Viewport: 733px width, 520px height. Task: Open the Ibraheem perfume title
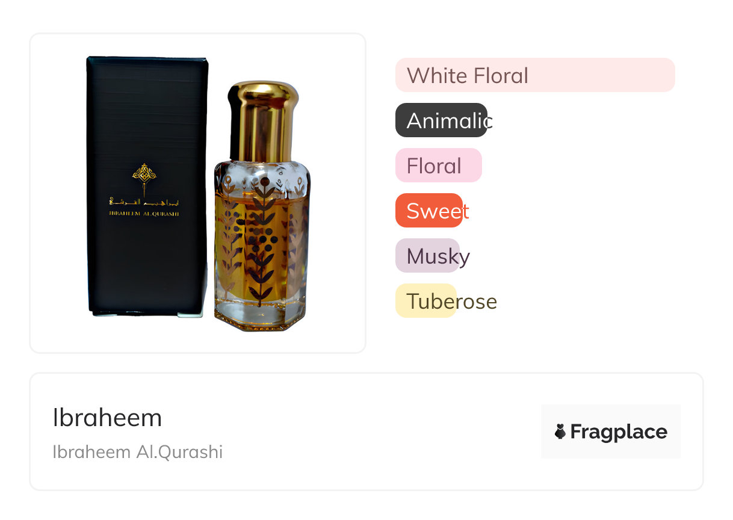pos(107,418)
